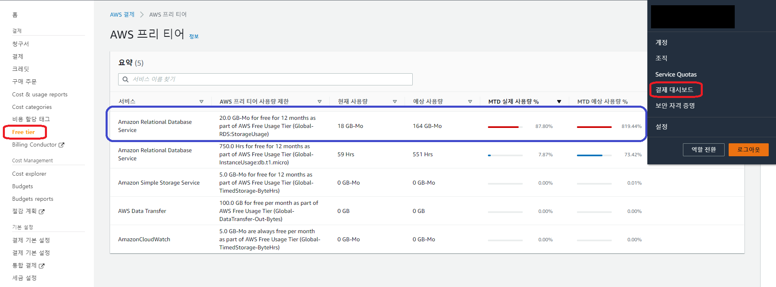Click 18 GB-Mo current usage cell

(x=350, y=126)
